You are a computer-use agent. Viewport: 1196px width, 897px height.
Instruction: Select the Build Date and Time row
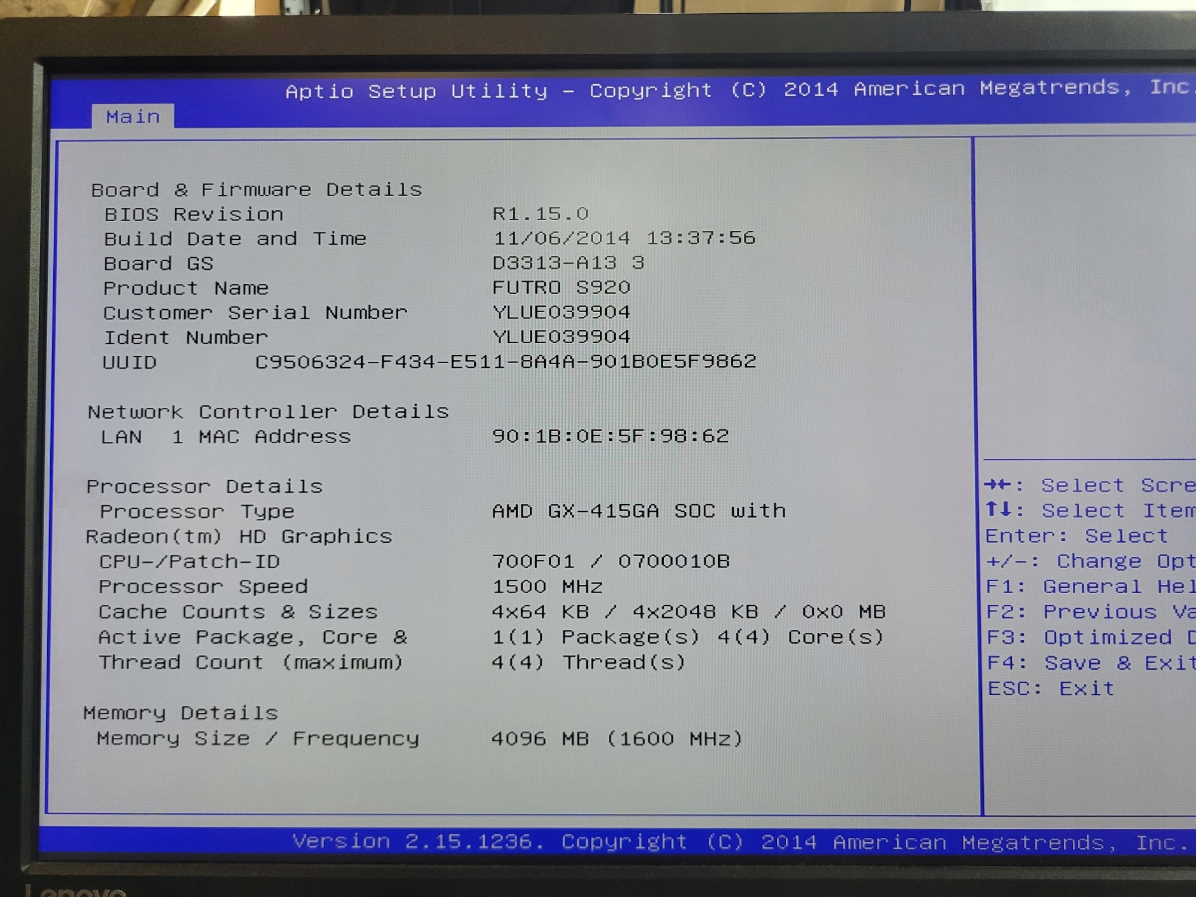pyautogui.click(x=235, y=239)
